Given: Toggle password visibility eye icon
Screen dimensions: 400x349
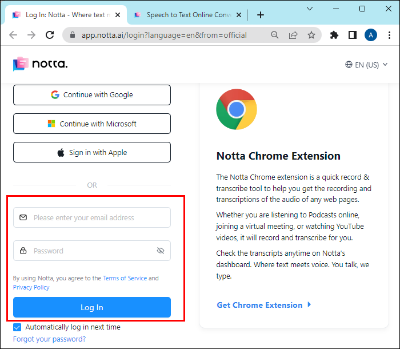Looking at the screenshot, I should tap(160, 251).
